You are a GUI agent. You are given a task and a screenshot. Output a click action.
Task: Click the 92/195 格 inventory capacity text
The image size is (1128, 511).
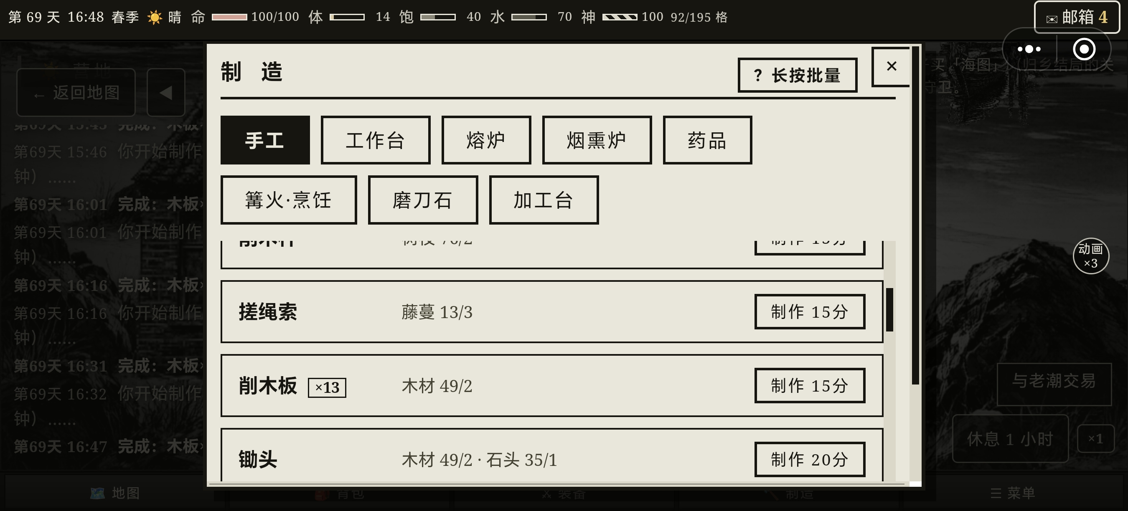pyautogui.click(x=699, y=17)
